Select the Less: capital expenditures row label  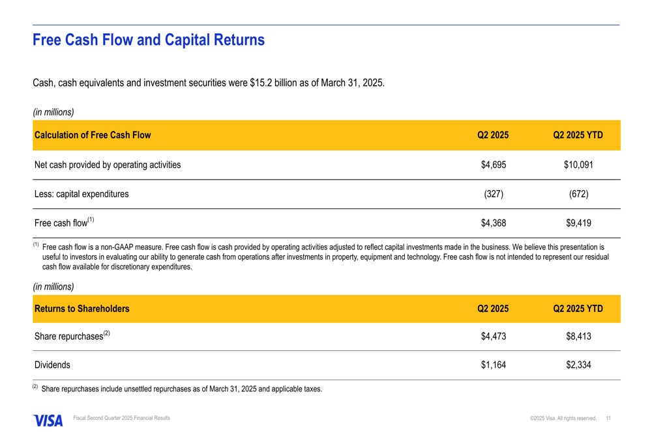pyautogui.click(x=81, y=194)
